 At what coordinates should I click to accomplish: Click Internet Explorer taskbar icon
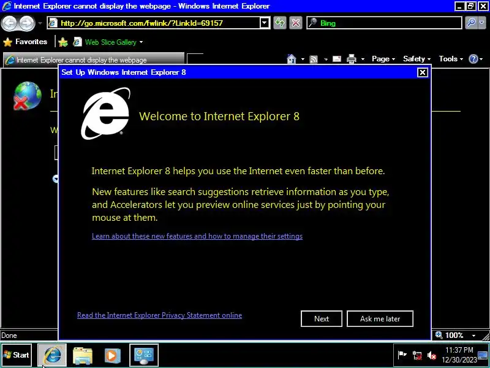tap(52, 355)
